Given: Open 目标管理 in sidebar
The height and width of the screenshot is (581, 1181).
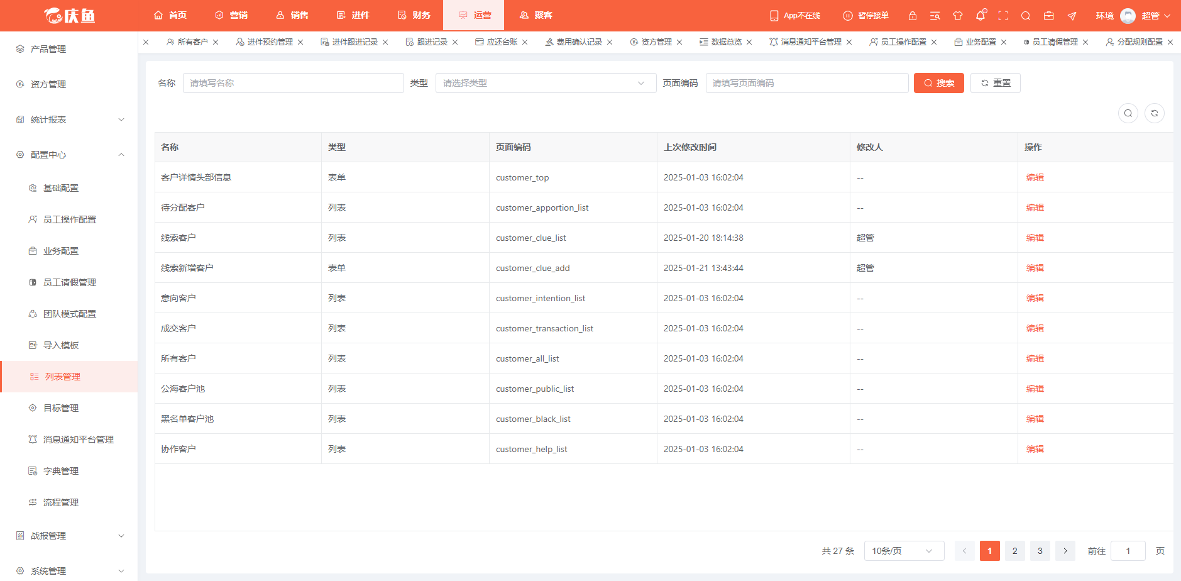Looking at the screenshot, I should [x=69, y=408].
